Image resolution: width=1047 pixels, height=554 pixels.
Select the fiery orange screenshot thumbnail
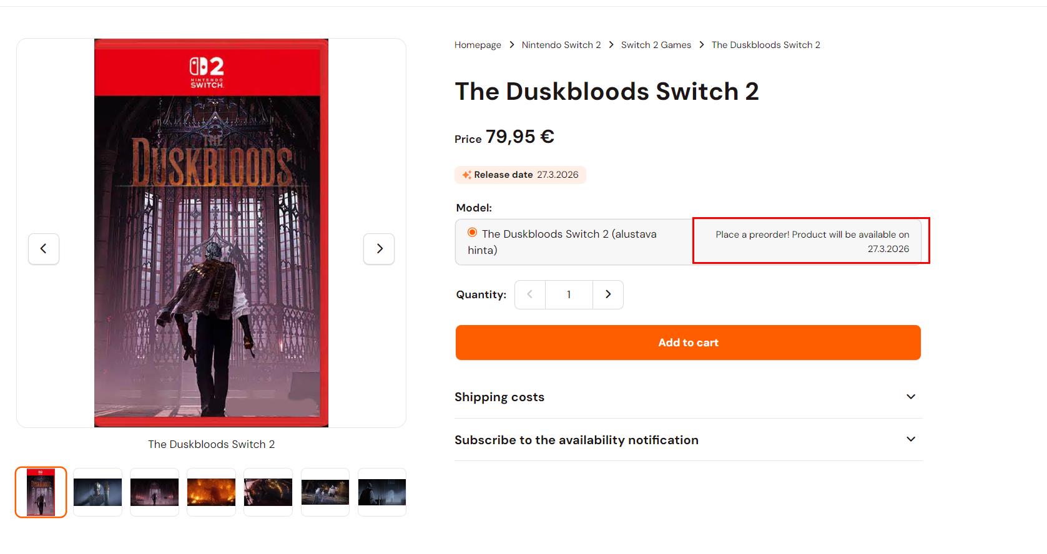coord(212,492)
